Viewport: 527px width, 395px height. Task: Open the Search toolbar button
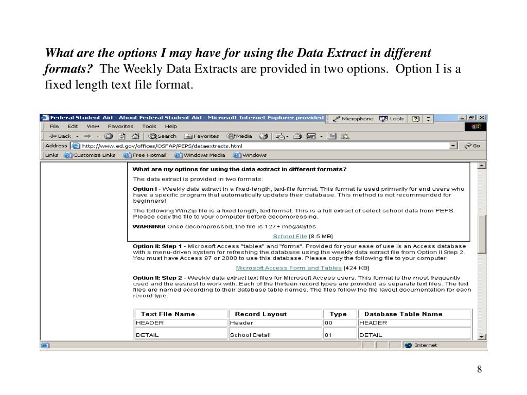(x=162, y=136)
